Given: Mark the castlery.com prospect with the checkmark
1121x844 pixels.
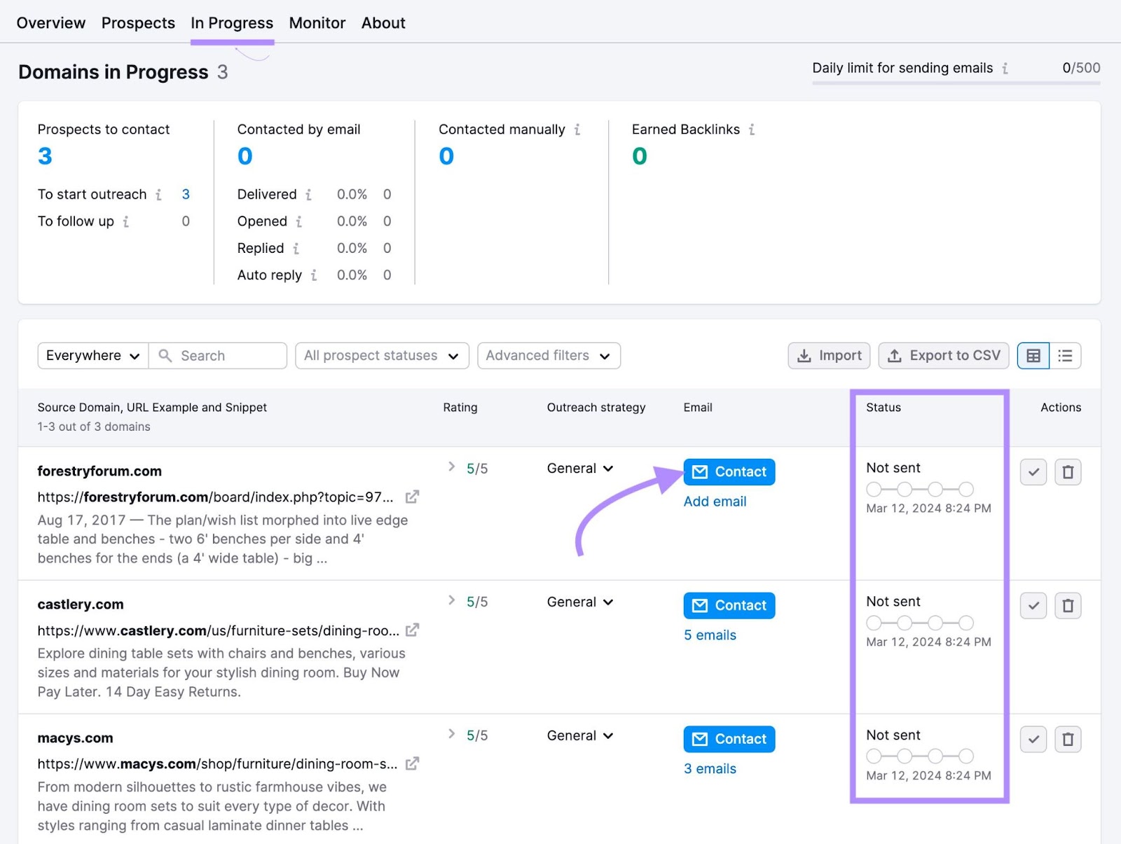Looking at the screenshot, I should 1033,605.
